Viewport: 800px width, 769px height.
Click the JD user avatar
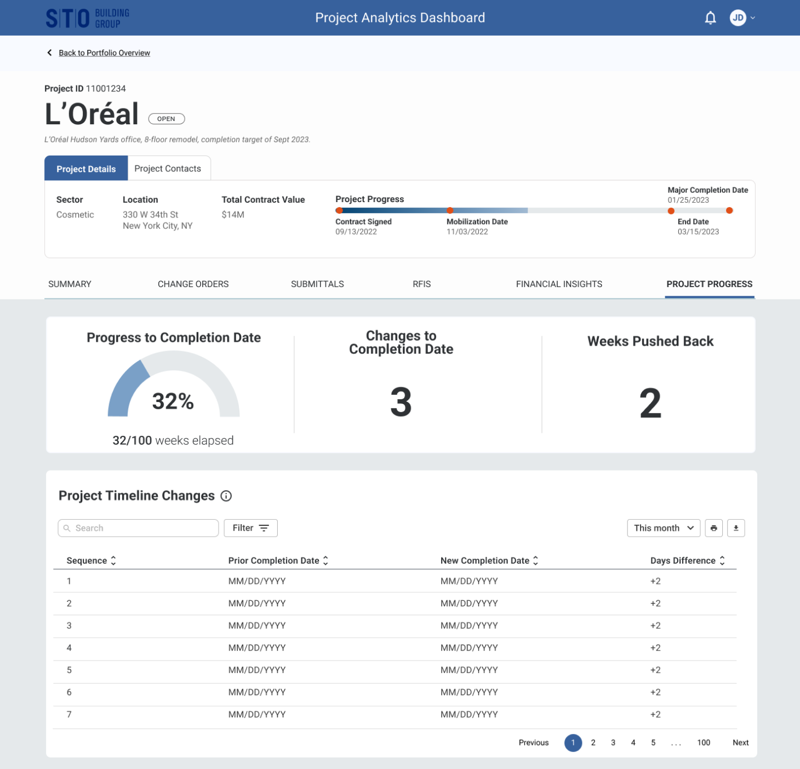click(738, 18)
